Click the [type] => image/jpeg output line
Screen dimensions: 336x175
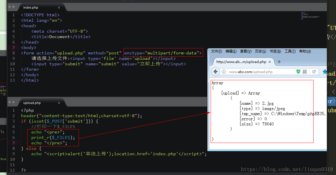262,109
